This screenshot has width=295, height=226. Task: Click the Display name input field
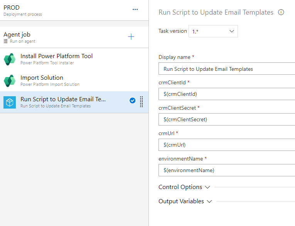pyautogui.click(x=227, y=69)
